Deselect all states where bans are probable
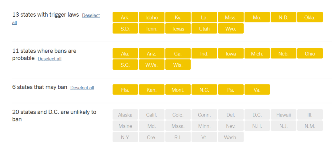 (x=49, y=59)
